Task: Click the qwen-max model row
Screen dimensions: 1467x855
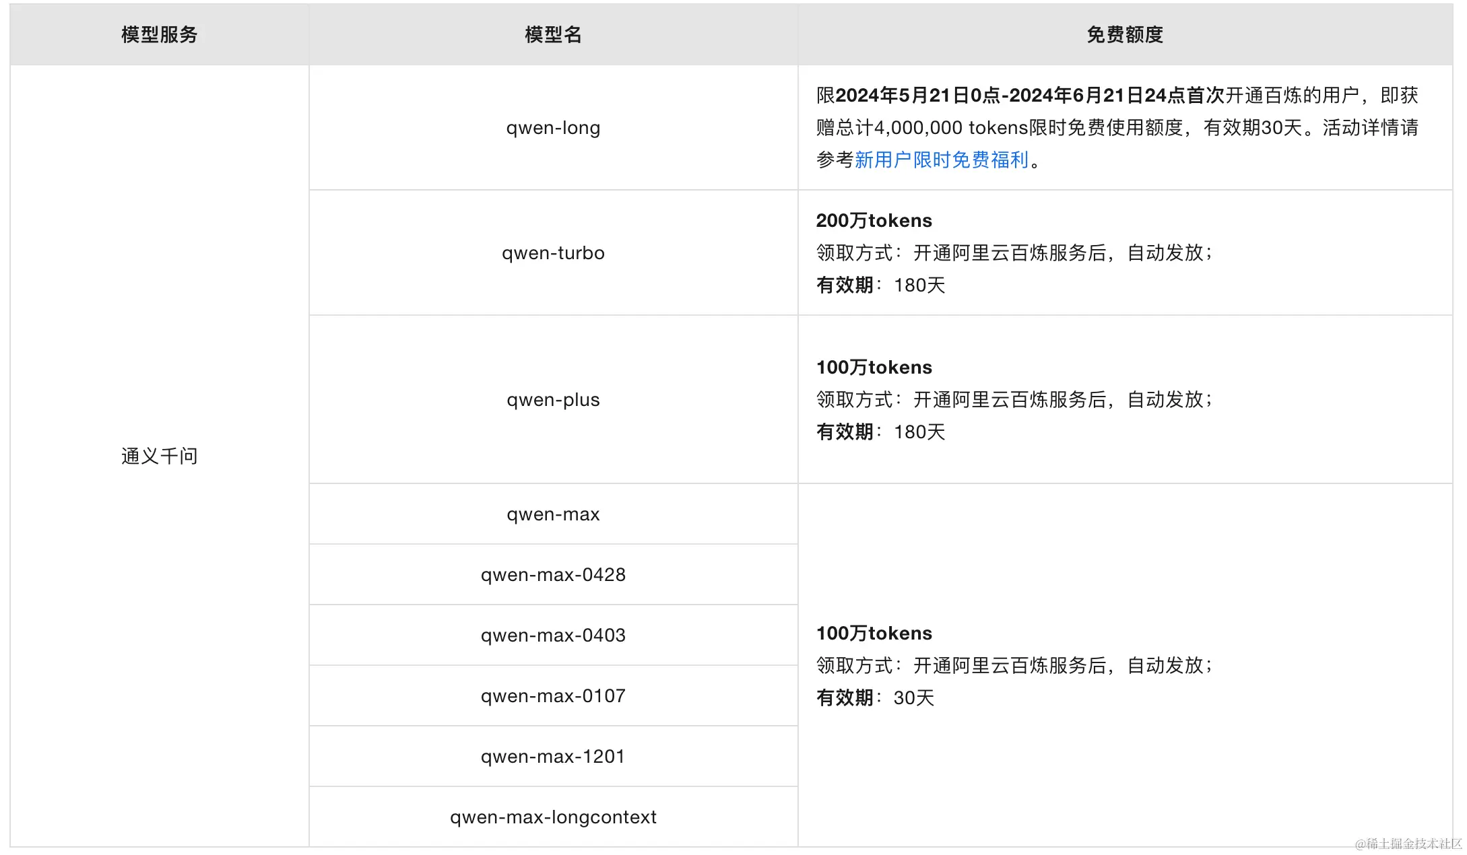Action: 553,514
